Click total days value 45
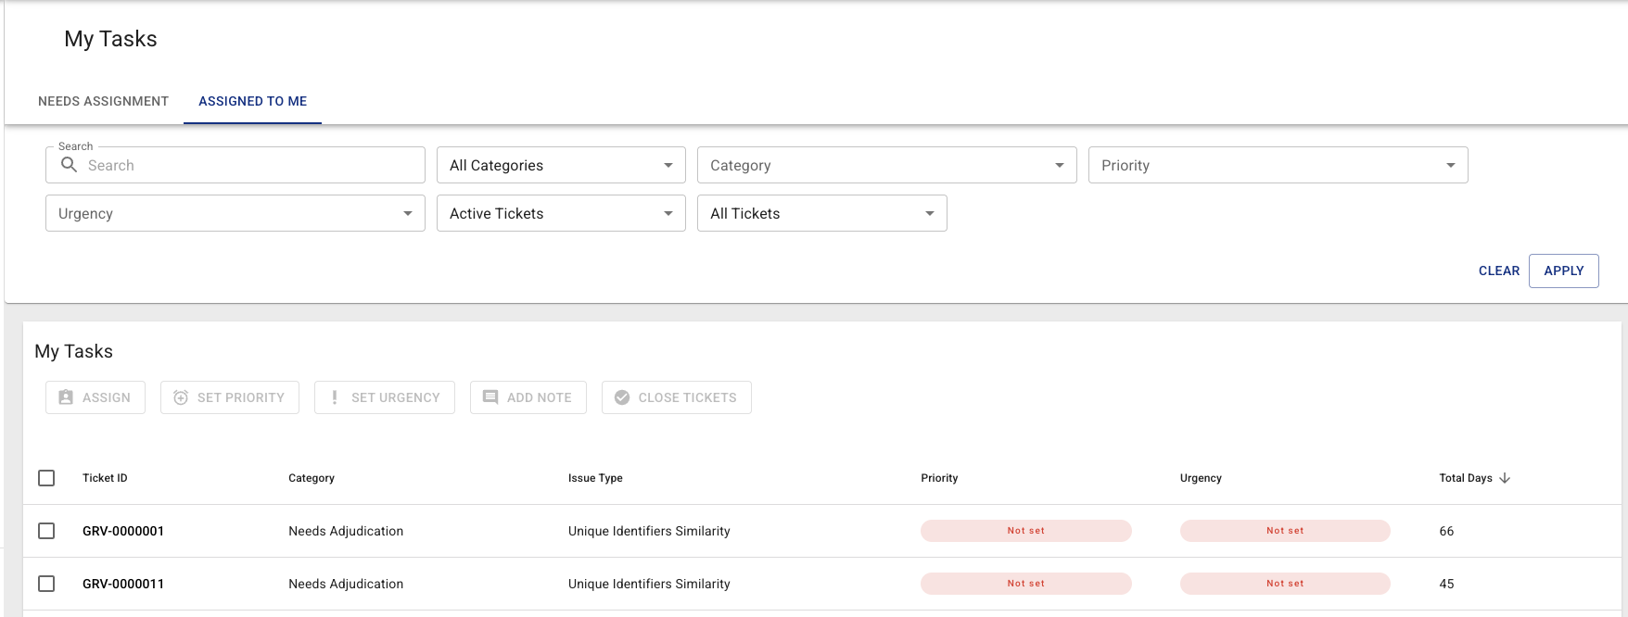The image size is (1628, 617). click(x=1446, y=584)
